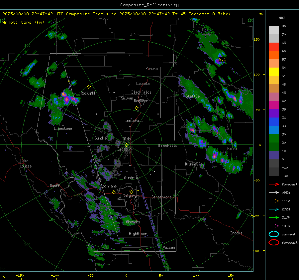Click the Annot: tops (km) label
This screenshot has height=280, width=299.
pyautogui.click(x=23, y=22)
